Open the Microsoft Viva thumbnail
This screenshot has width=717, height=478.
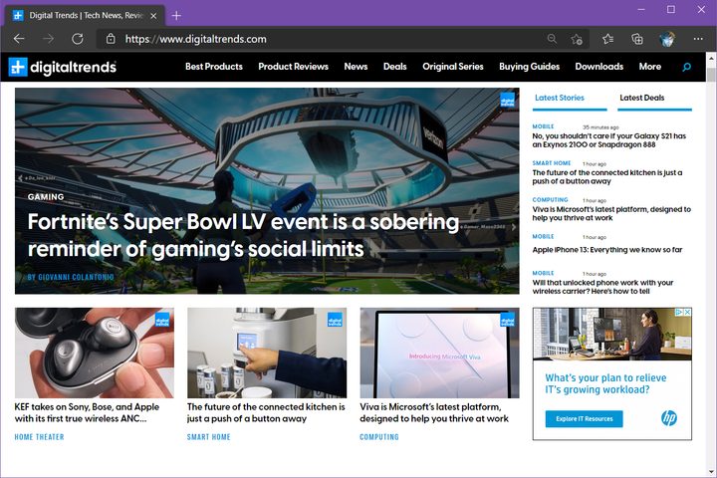439,353
